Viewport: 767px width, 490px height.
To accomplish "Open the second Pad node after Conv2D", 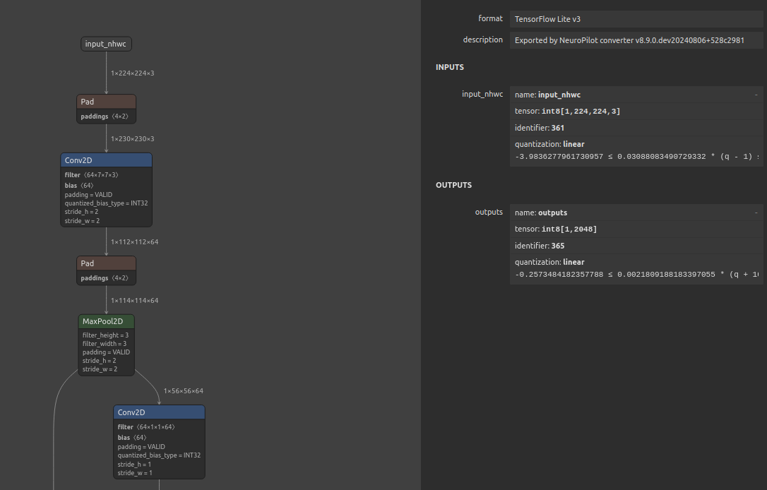I will (x=106, y=263).
